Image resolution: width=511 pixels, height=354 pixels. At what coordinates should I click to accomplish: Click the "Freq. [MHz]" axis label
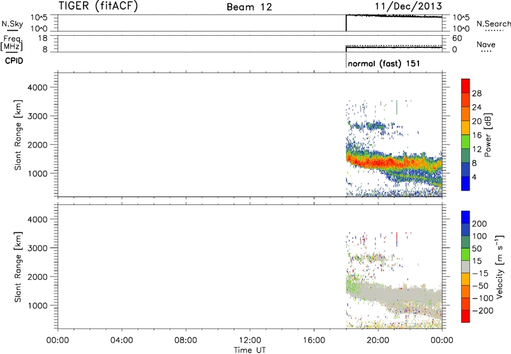[x=11, y=43]
